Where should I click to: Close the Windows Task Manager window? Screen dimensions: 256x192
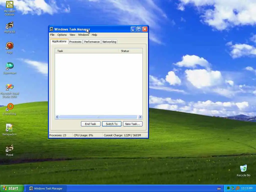pos(145,29)
